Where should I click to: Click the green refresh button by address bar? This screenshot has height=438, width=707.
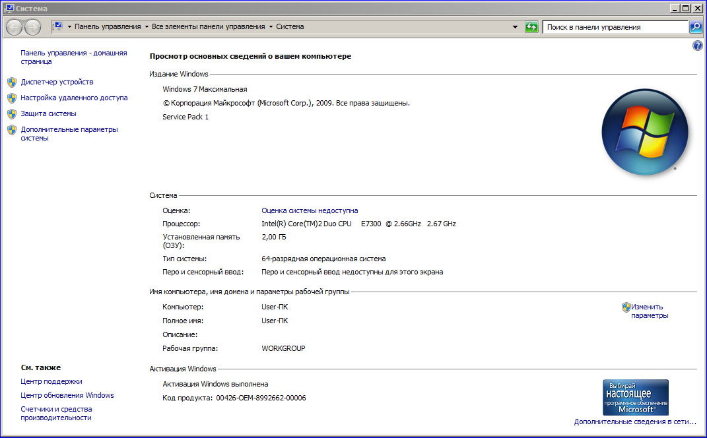coord(531,27)
